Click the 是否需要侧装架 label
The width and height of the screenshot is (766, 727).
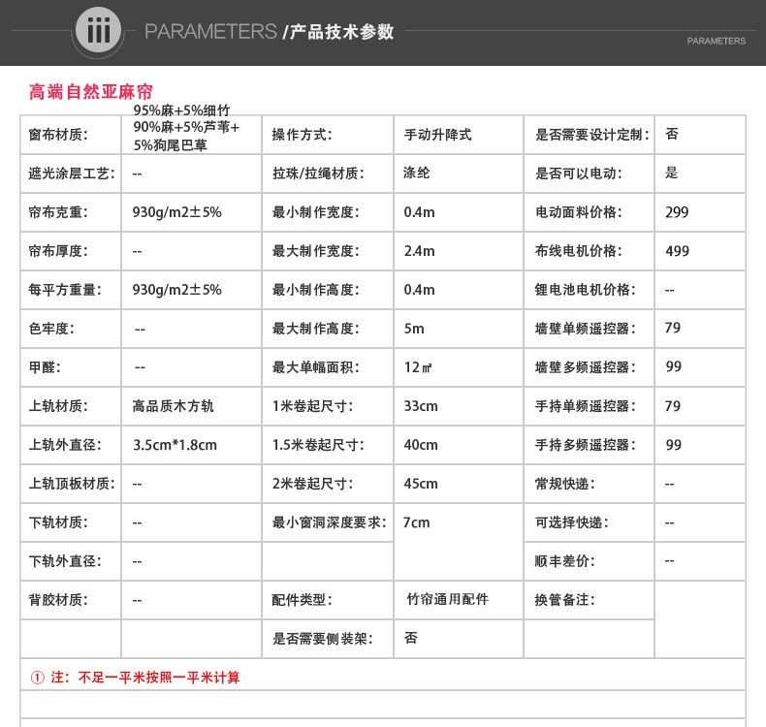click(323, 639)
